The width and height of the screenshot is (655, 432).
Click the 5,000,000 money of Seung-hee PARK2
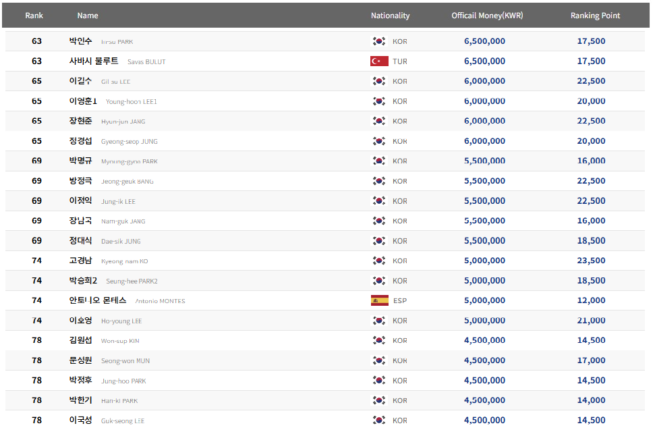click(484, 281)
